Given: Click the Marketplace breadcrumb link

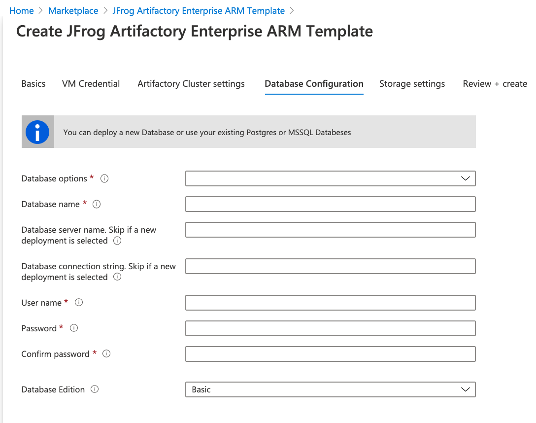Looking at the screenshot, I should [73, 11].
